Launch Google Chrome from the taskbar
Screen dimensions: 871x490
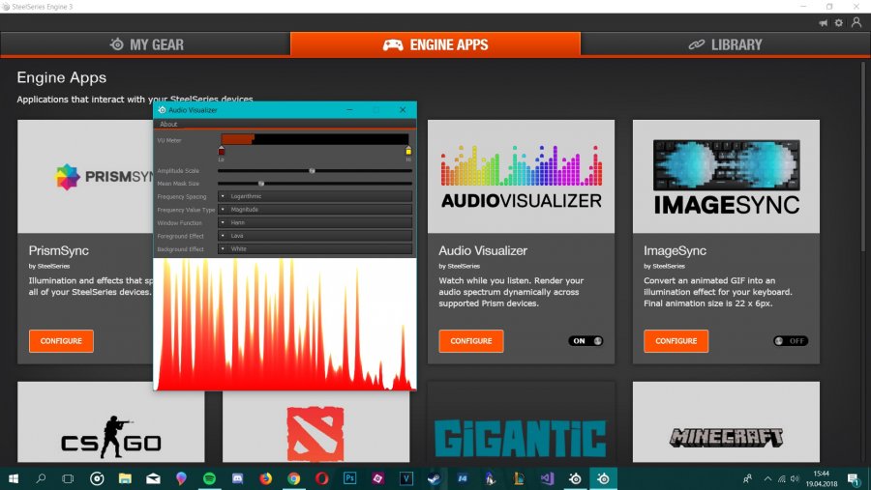(294, 478)
